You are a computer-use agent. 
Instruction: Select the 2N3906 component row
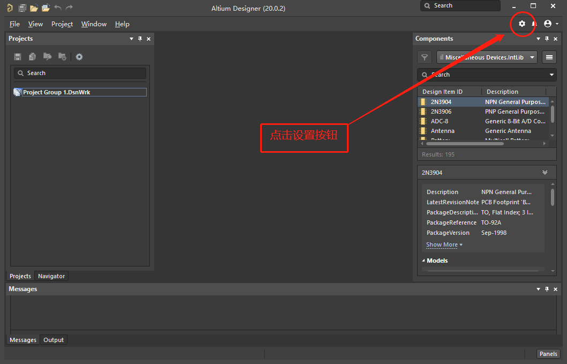[483, 112]
